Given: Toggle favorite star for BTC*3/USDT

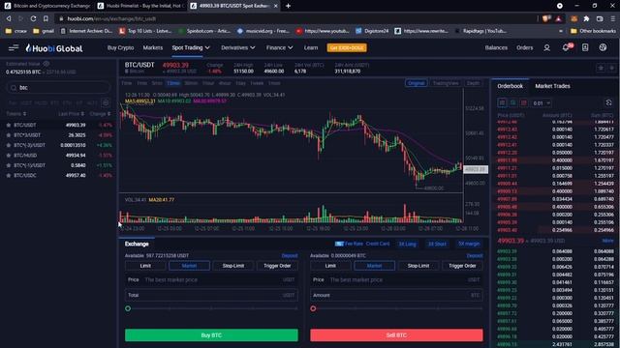Looking at the screenshot, I should 9,135.
